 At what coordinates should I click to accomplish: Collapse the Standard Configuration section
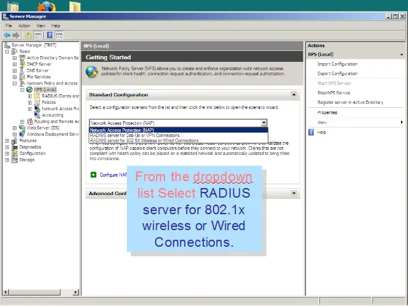pyautogui.click(x=294, y=94)
